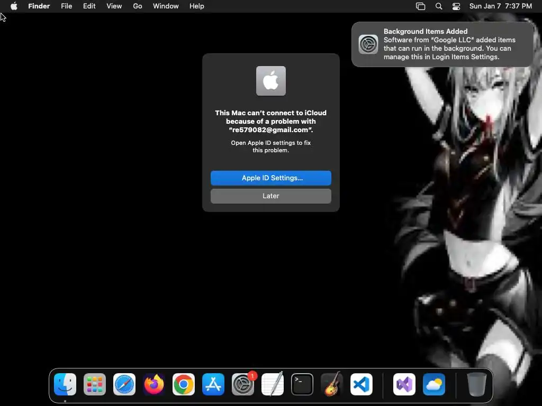Click the iCloud connection error message text
The image size is (542, 406).
(270, 121)
